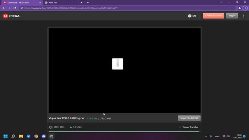Open the ENG input language switcher
Screen dimensions: 249x140
coord(217,136)
